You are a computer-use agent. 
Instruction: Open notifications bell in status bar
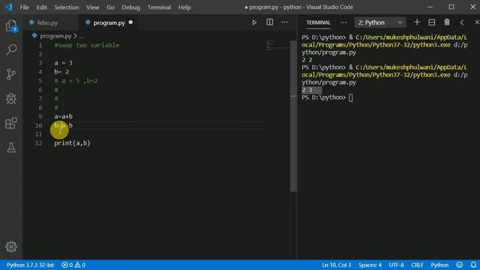coord(473,265)
